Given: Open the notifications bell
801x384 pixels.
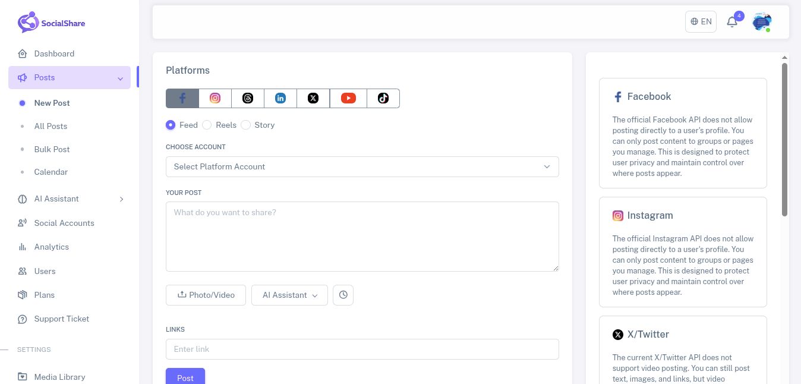Looking at the screenshot, I should pyautogui.click(x=732, y=22).
